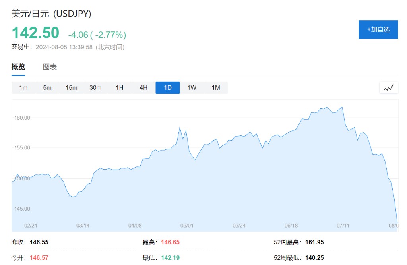Set chart period to 4H
The height and width of the screenshot is (265, 407).
click(143, 88)
